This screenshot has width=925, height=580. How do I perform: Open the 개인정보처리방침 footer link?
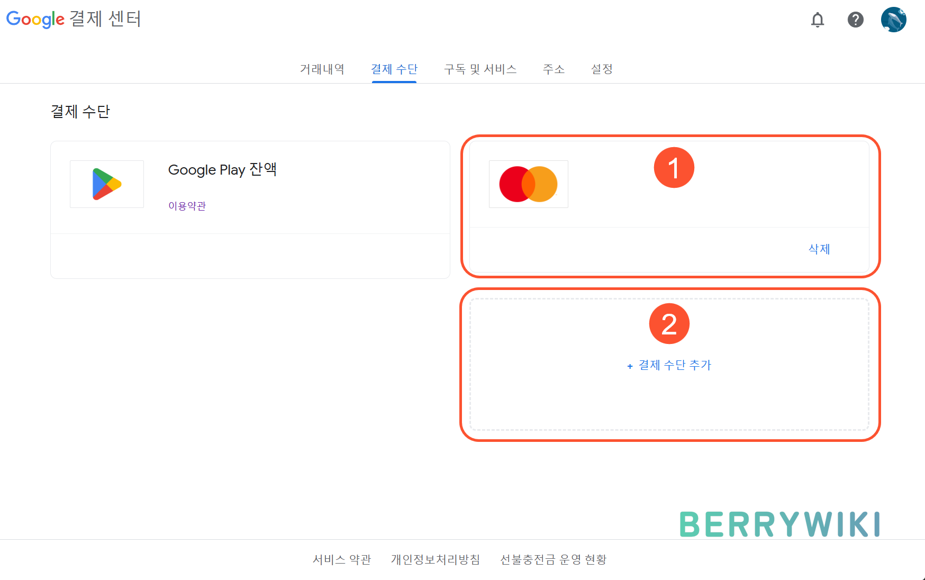[436, 559]
